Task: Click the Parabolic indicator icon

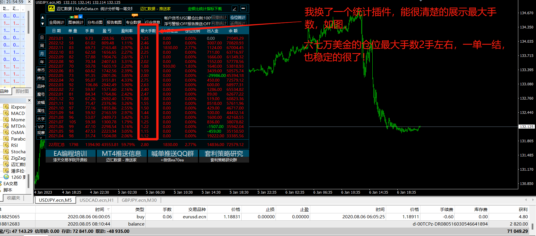Action: pyautogui.click(x=6, y=139)
